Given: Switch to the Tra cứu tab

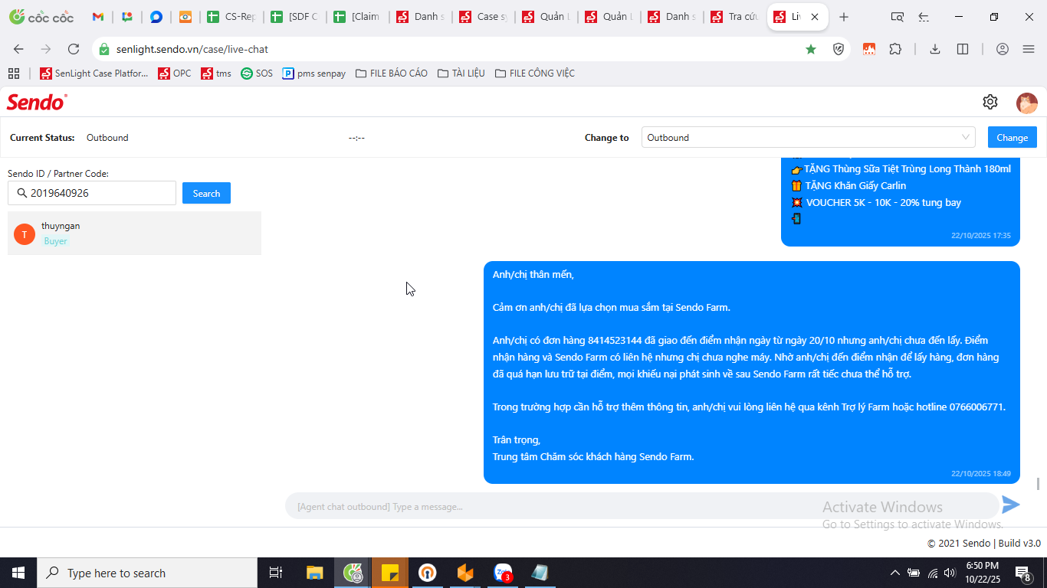Looking at the screenshot, I should pos(734,17).
